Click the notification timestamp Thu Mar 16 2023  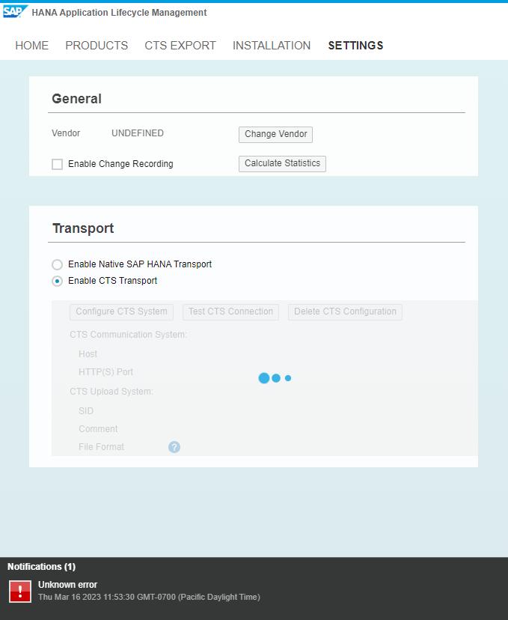click(x=150, y=597)
